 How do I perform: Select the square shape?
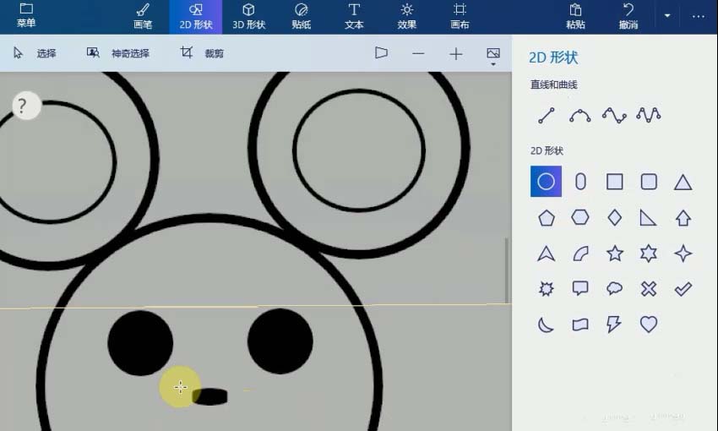[x=614, y=182]
